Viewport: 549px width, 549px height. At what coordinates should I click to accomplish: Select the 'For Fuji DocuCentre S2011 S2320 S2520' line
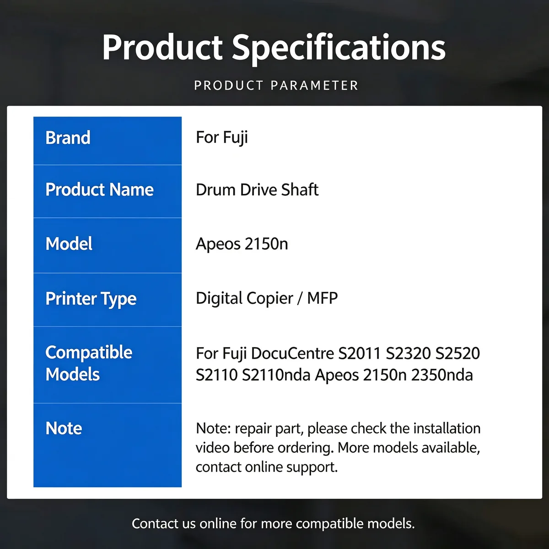[338, 353]
